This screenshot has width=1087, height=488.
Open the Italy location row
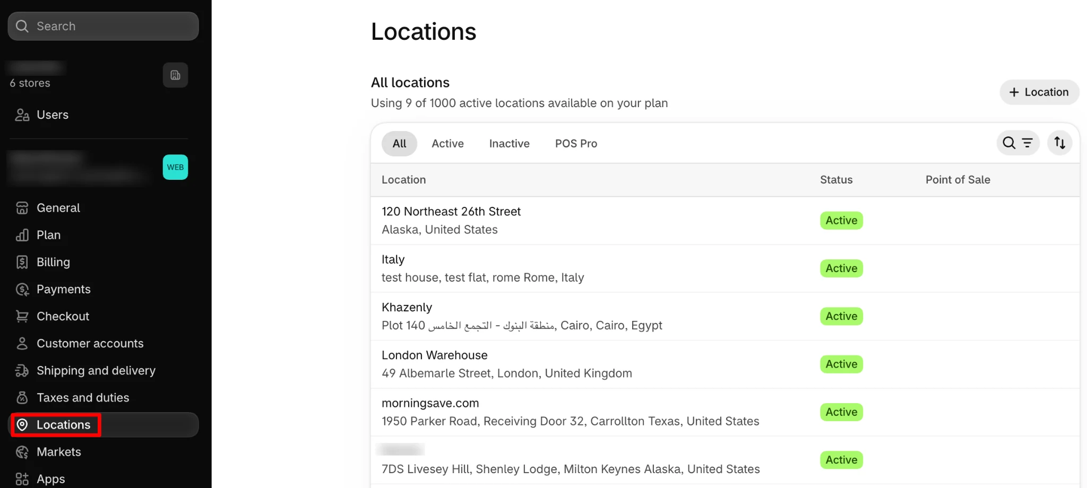725,268
